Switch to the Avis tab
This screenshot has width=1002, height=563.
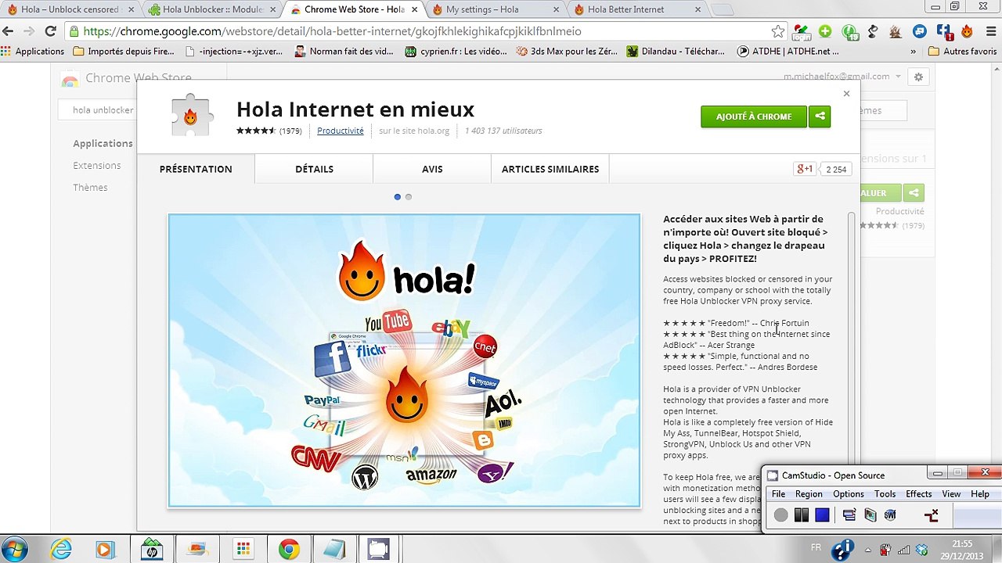click(x=432, y=169)
